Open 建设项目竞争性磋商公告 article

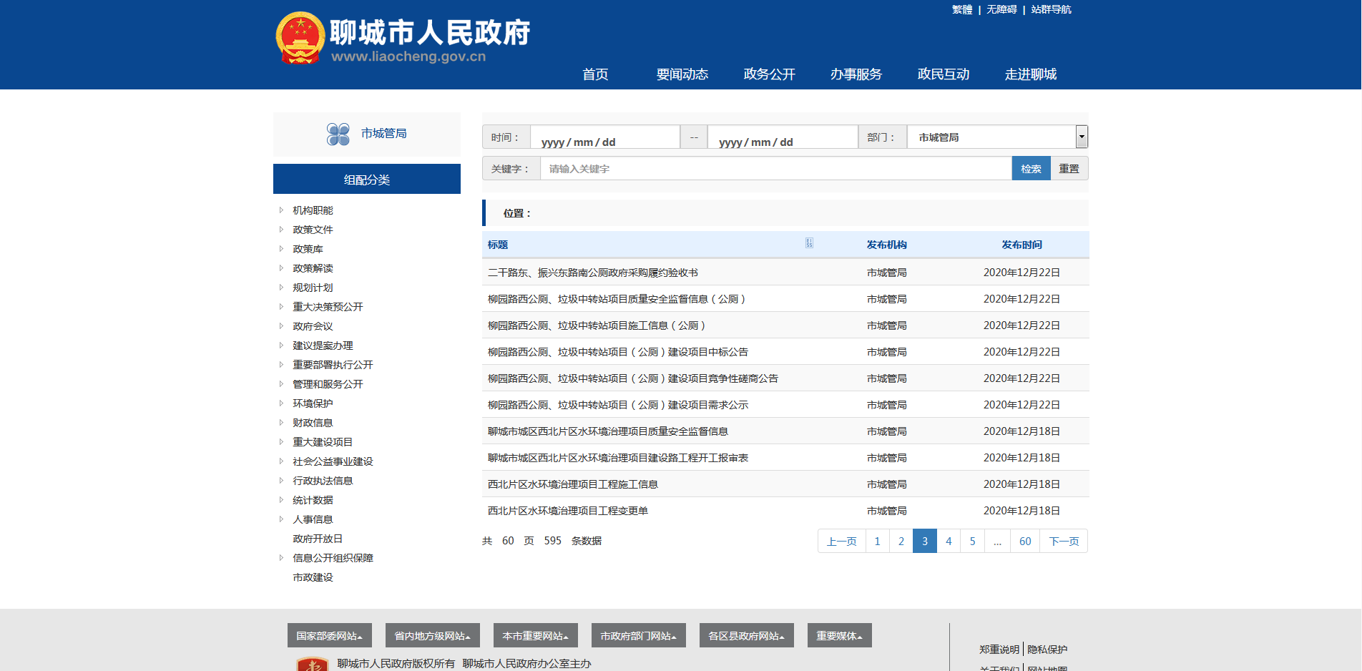point(633,378)
